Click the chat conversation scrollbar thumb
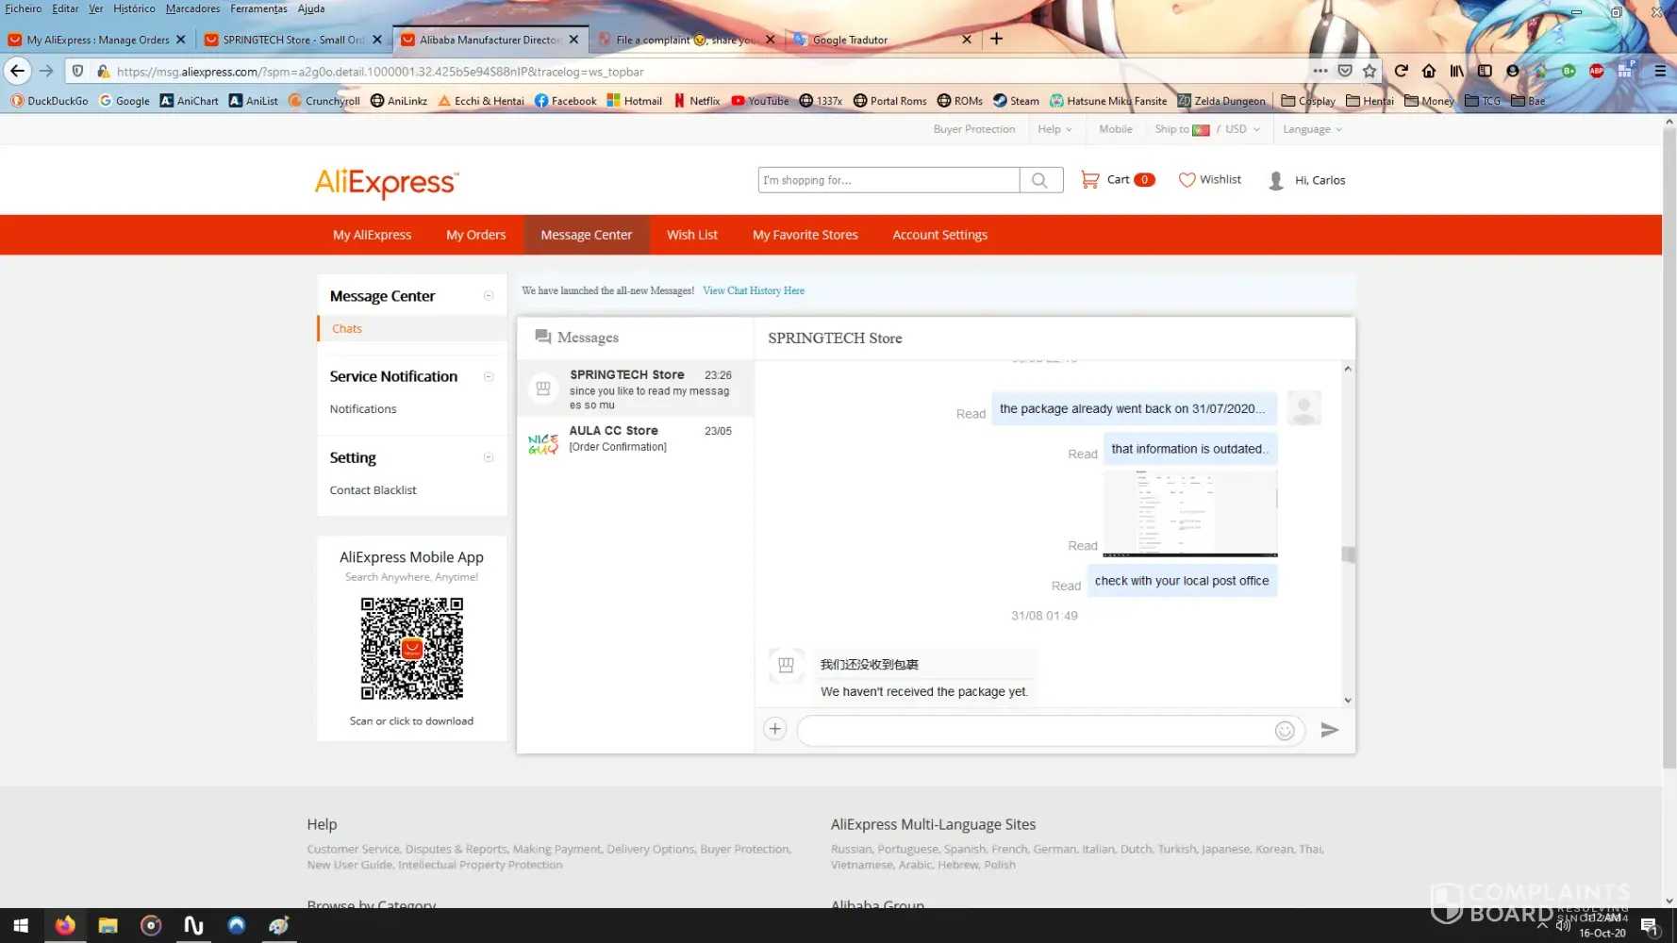 click(x=1349, y=554)
